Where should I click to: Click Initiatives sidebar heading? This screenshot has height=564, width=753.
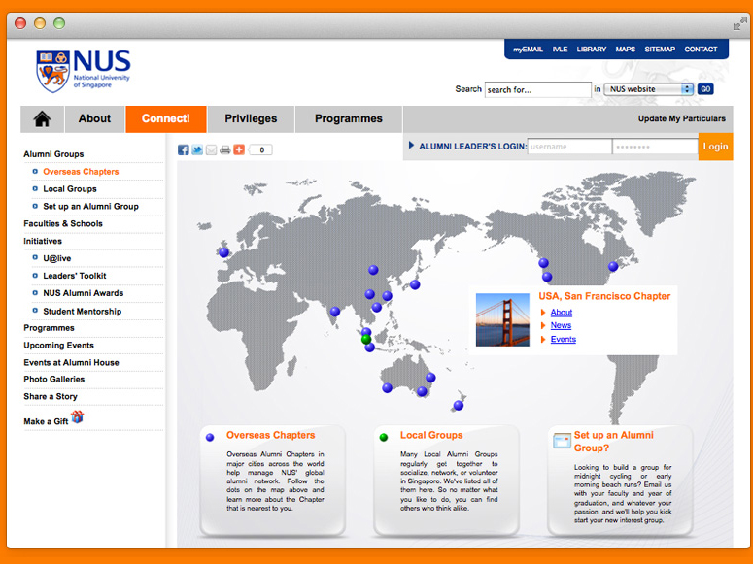click(x=43, y=241)
